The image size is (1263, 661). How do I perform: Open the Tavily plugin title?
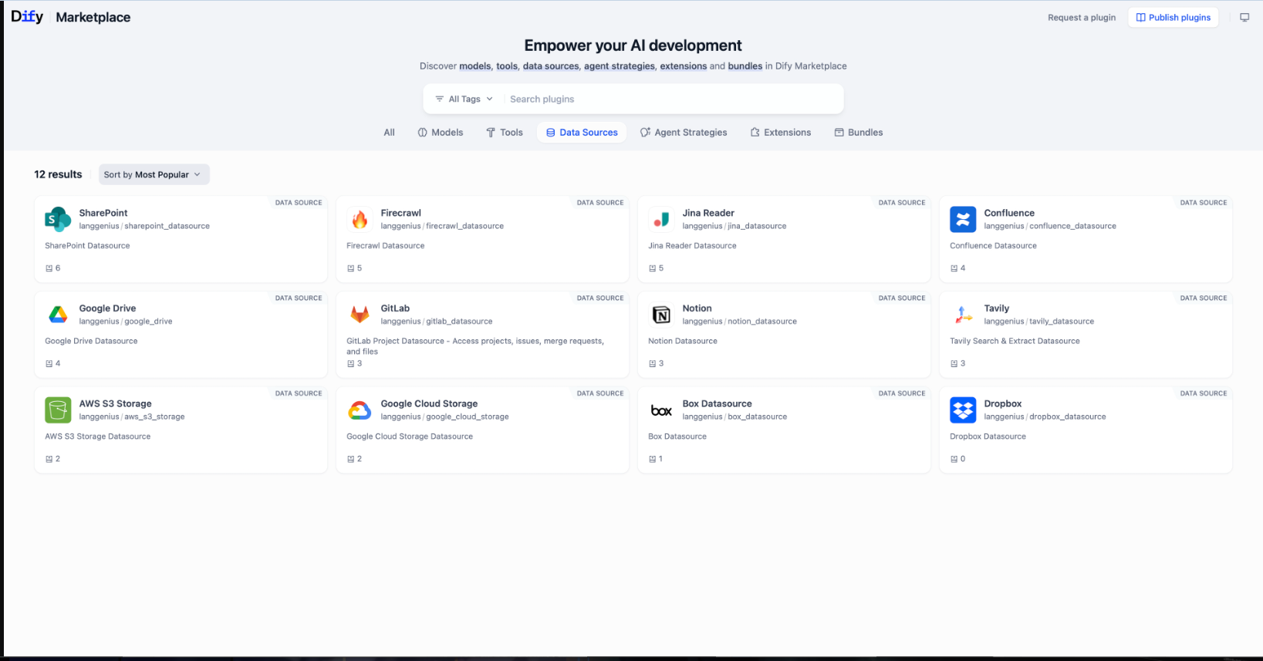tap(997, 309)
